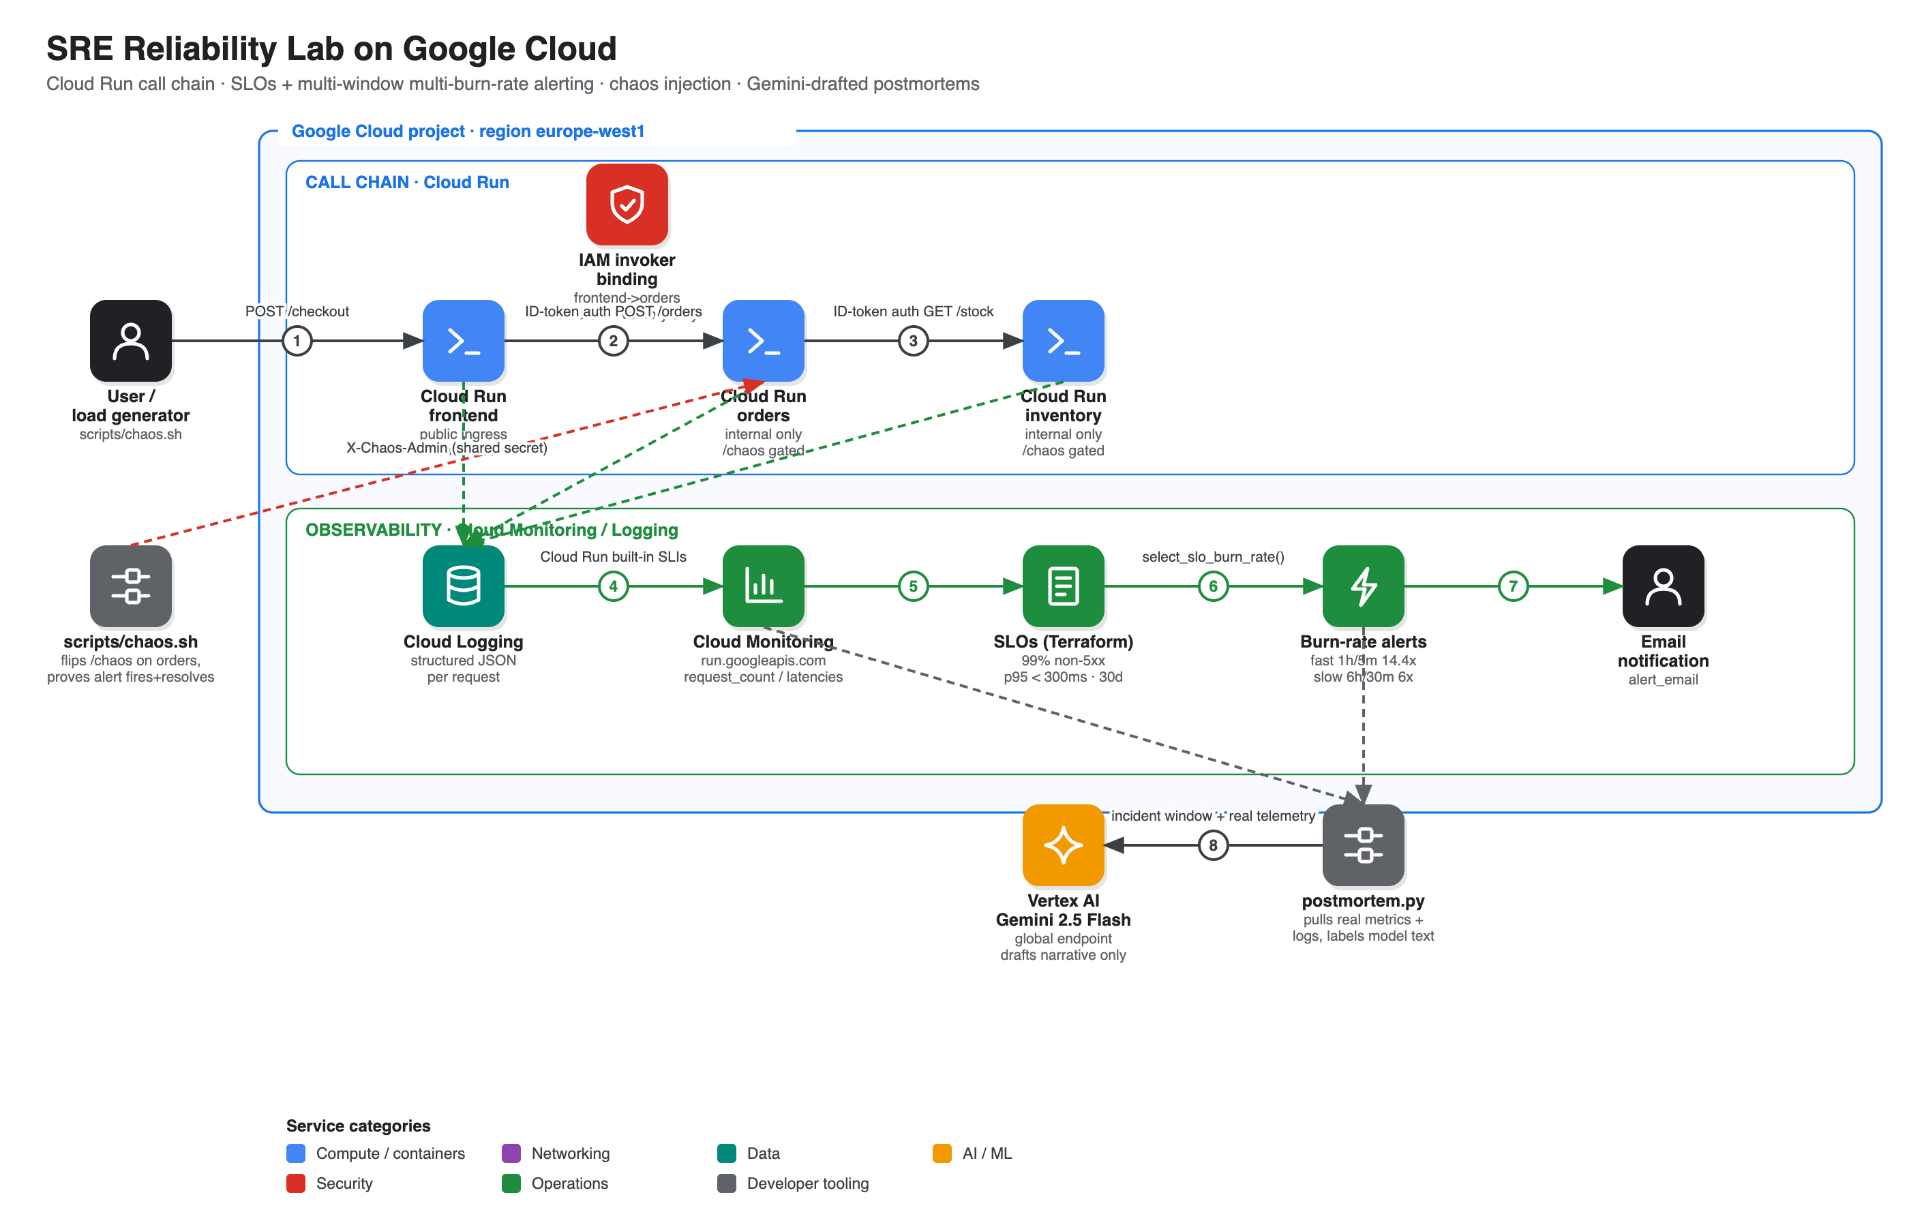Click the 'SRE Reliability Lab on Google Cloud' title
Screen dimensions: 1909x1227
[x=331, y=48]
